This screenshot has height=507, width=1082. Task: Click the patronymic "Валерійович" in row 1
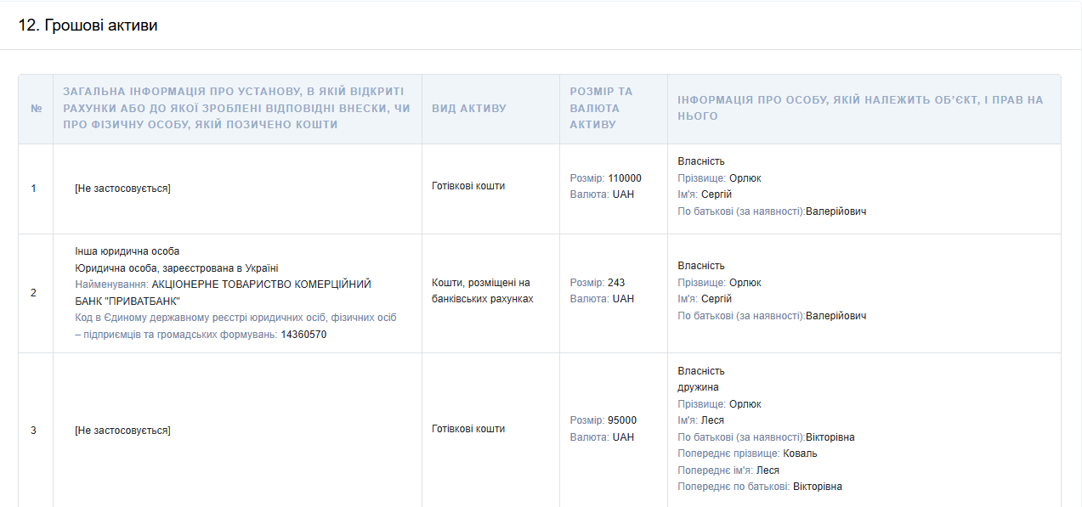click(x=836, y=211)
